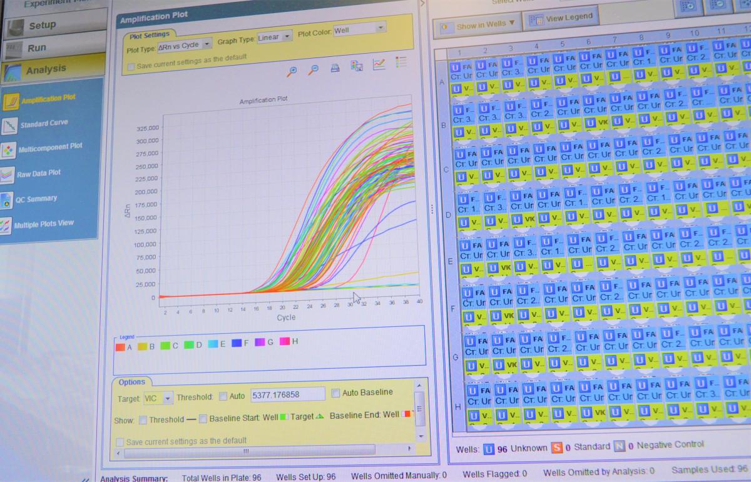Click the zoom out magnifier icon

(314, 70)
